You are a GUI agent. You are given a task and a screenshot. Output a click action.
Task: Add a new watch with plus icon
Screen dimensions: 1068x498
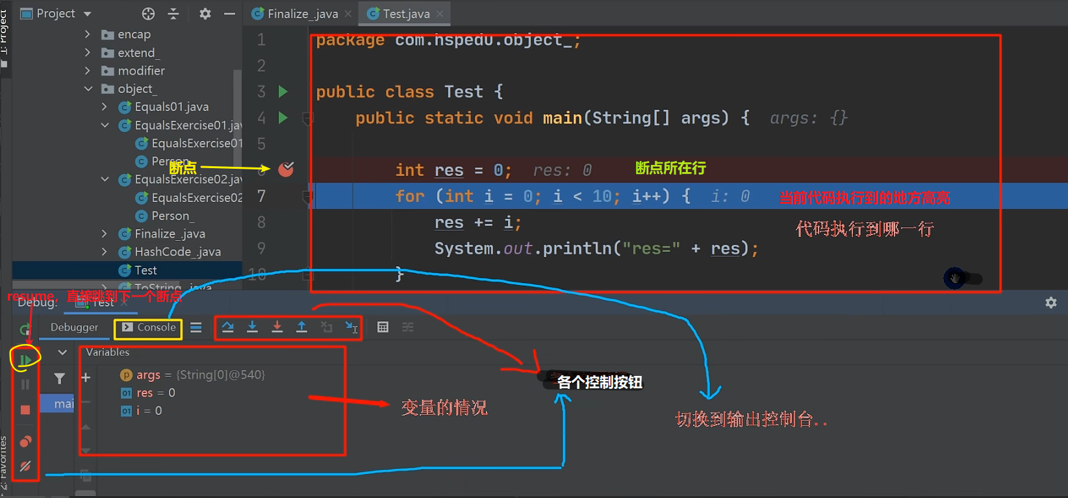coord(86,377)
